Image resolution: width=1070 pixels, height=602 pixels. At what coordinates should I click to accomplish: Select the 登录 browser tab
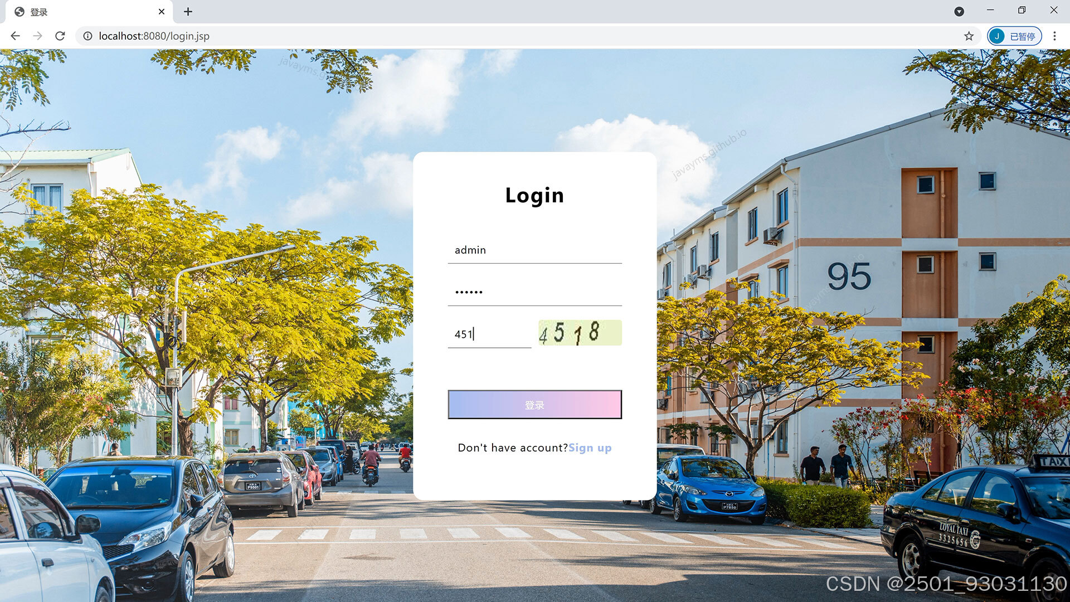[89, 12]
